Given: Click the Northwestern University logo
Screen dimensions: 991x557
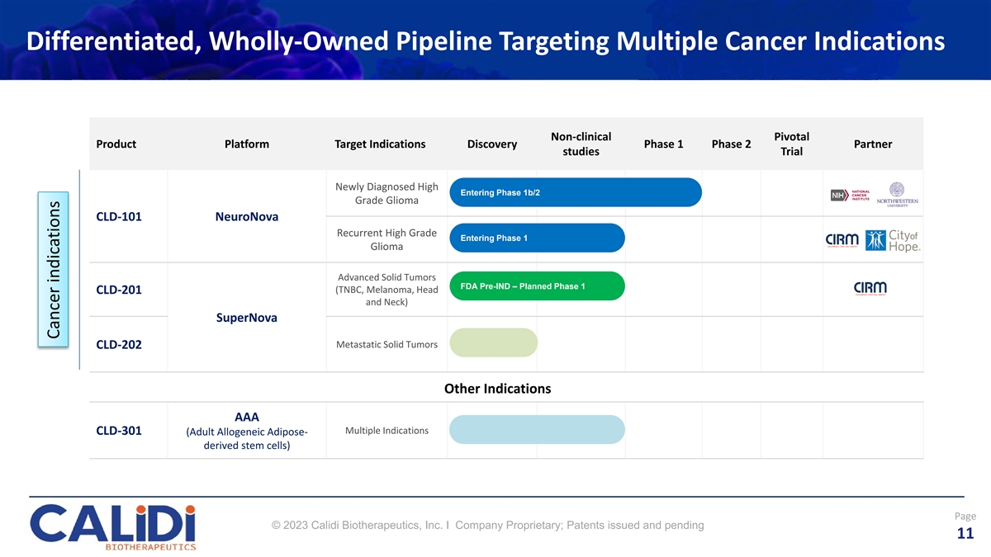Looking at the screenshot, I should [897, 195].
